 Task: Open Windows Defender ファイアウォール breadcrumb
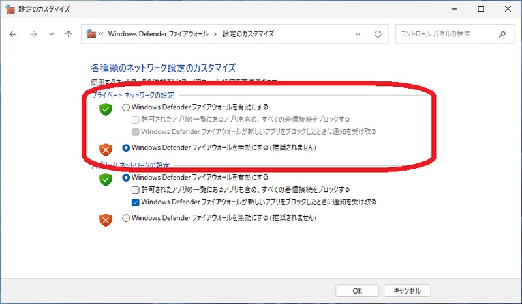pos(158,34)
